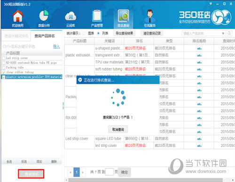Confirm page jump with 确定 button
The width and height of the screenshot is (235, 182).
125,172
